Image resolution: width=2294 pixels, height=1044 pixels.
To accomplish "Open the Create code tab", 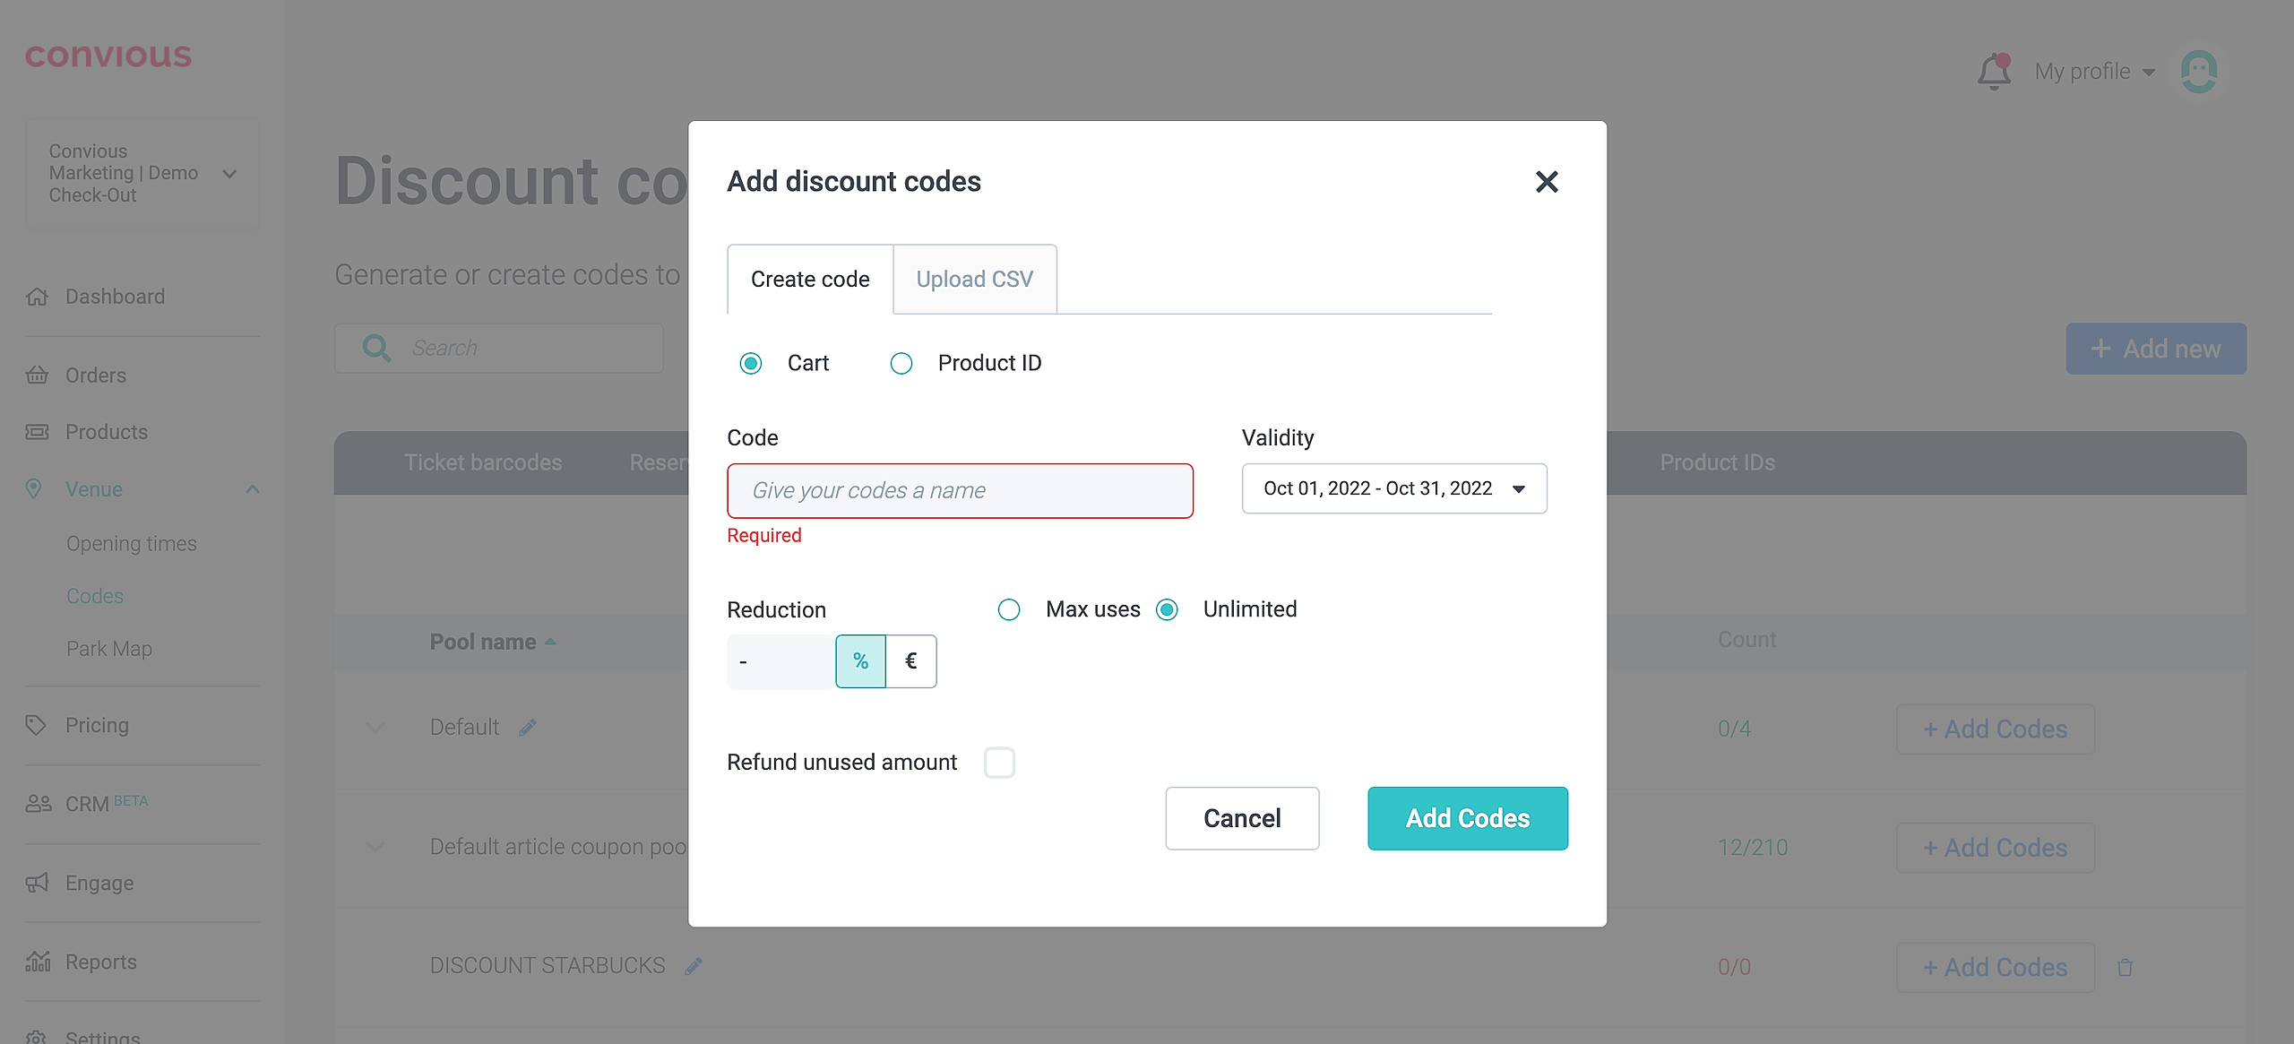I will [810, 280].
